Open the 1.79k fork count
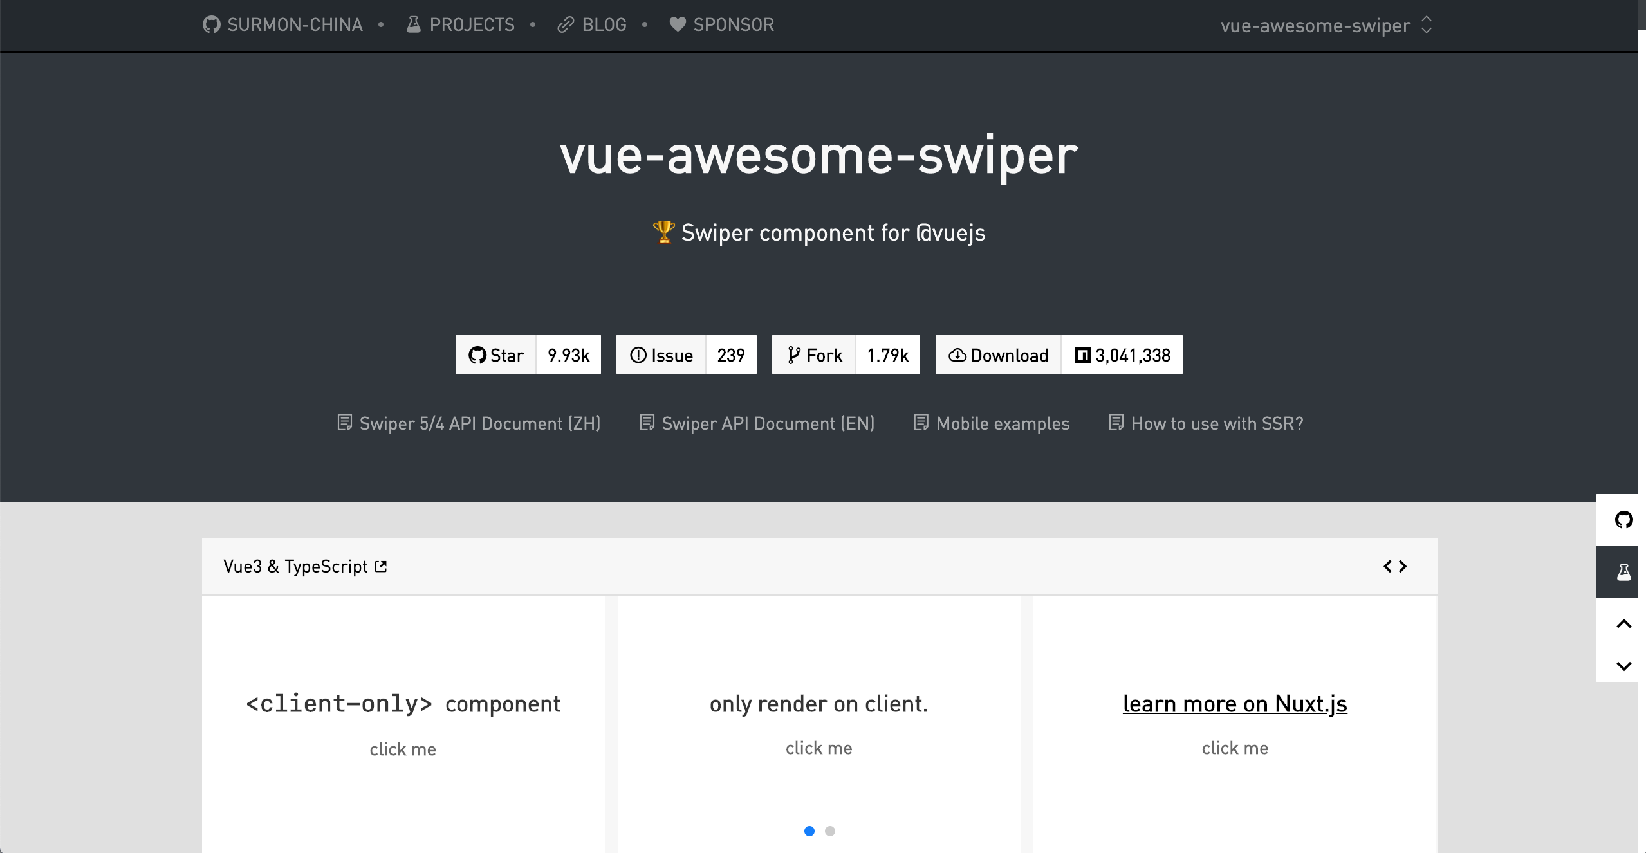 (x=888, y=354)
